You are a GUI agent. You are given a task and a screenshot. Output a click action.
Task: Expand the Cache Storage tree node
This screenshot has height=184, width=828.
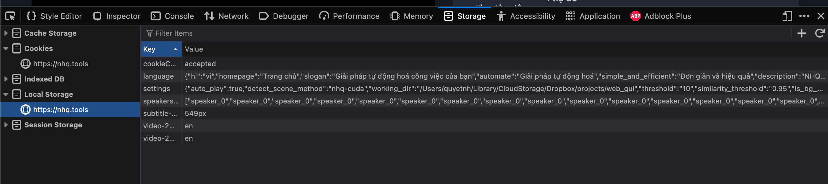coord(6,33)
